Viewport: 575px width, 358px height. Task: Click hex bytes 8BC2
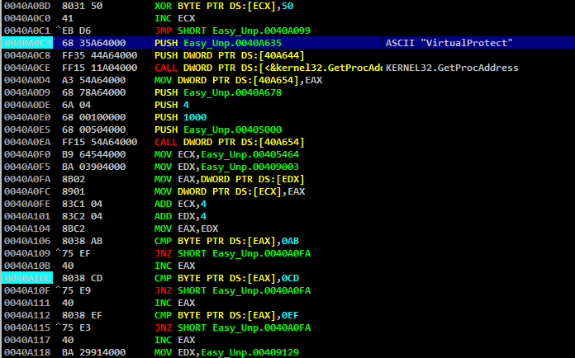click(74, 228)
